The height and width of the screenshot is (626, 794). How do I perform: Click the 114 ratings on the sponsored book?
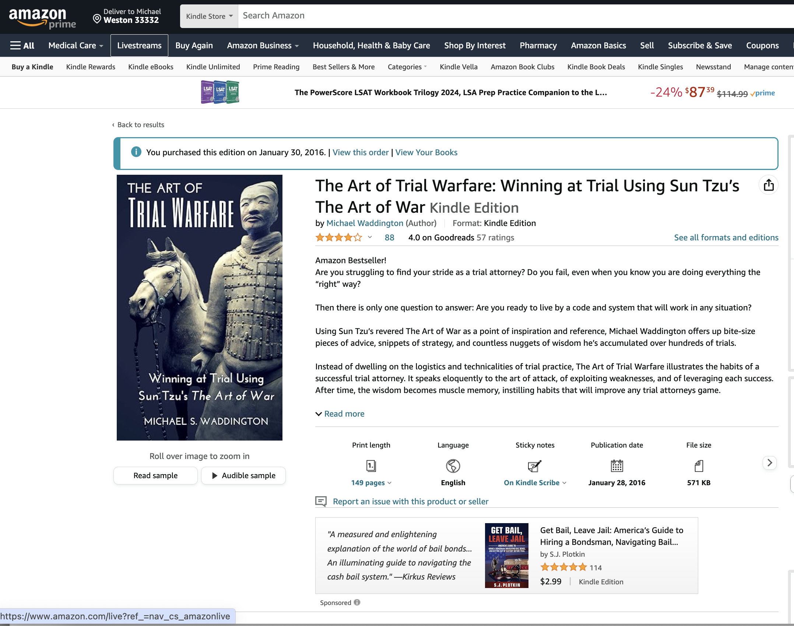595,568
